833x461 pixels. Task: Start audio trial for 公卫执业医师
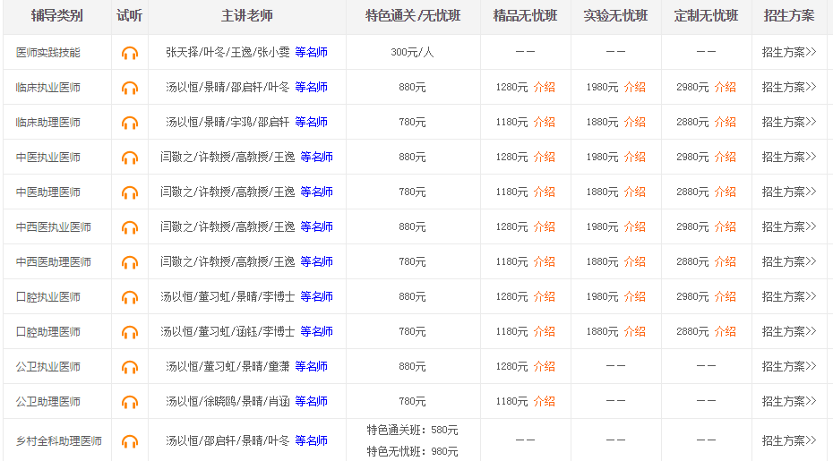[x=130, y=367]
